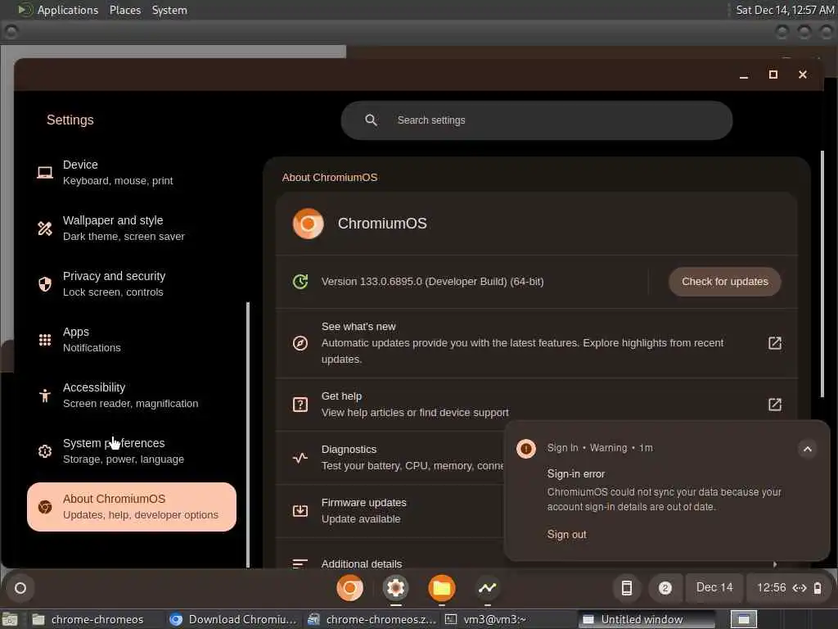Open the Diagnostics row
The height and width of the screenshot is (629, 838).
pos(390,457)
